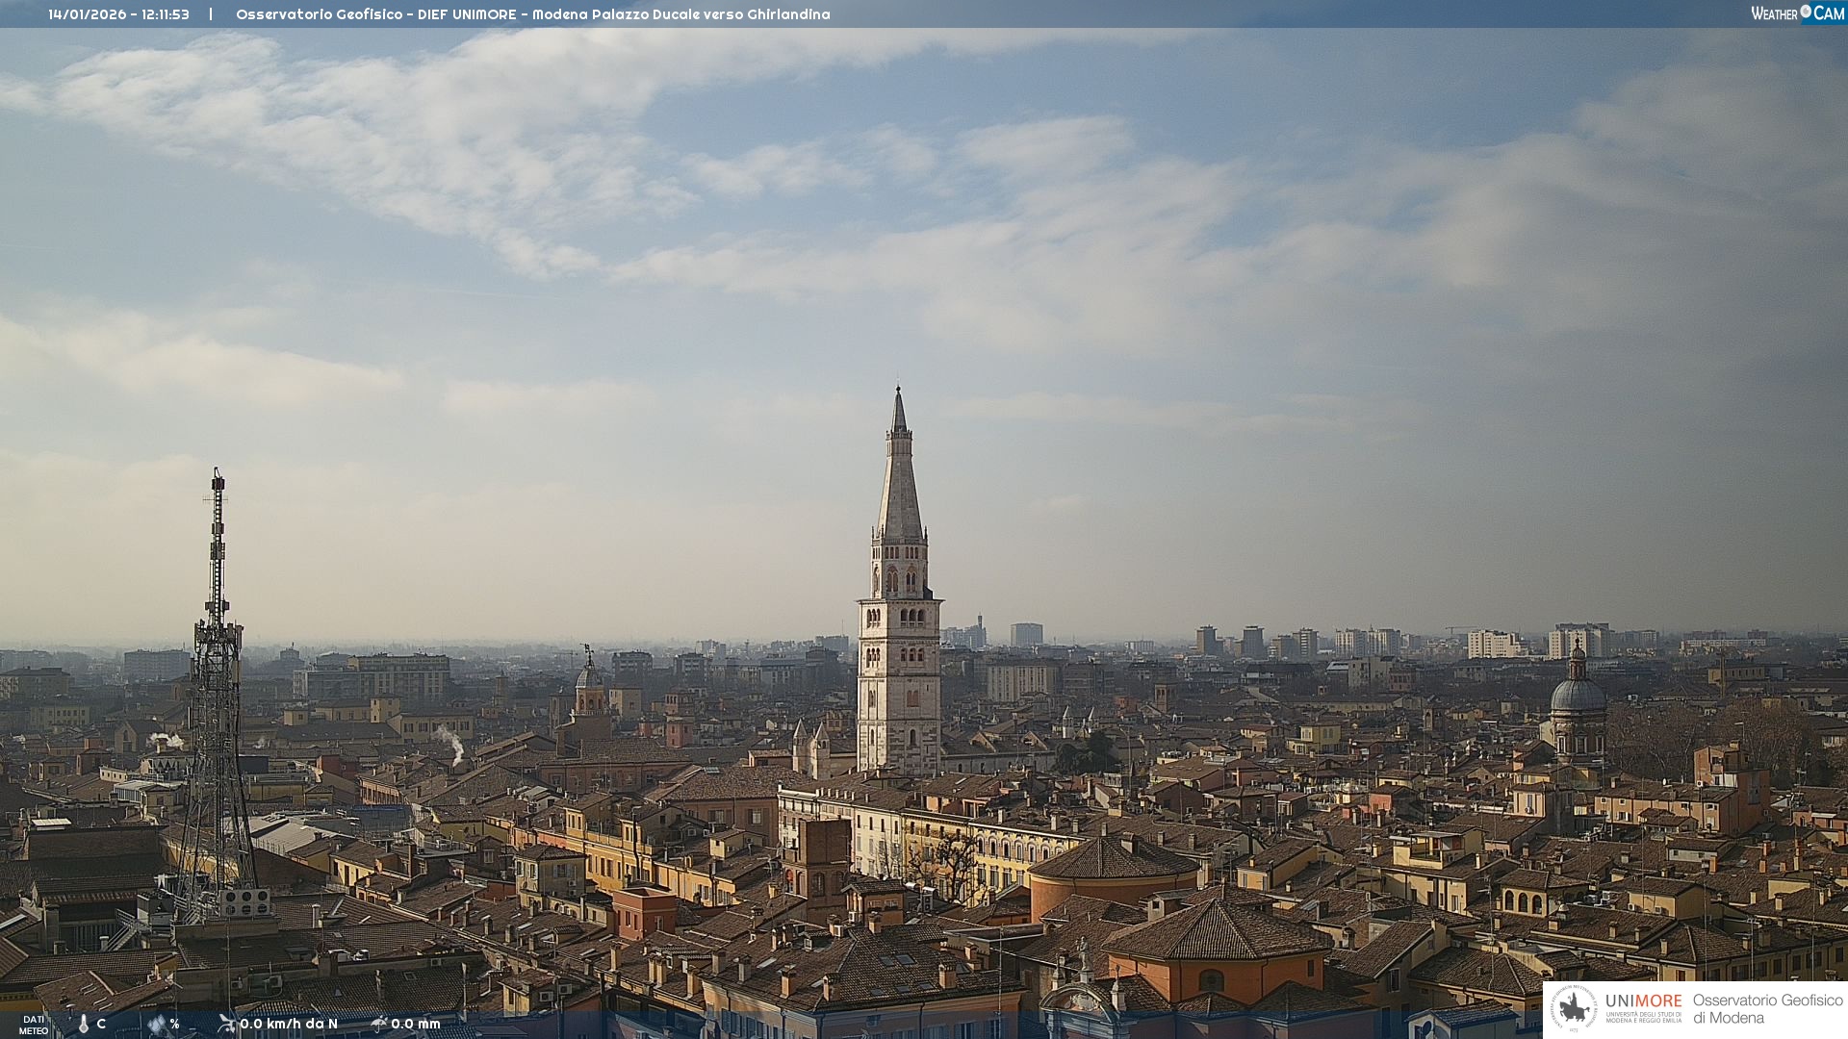The image size is (1848, 1039).
Task: Click the timestamp 14/01/2026 - 12:11:53
Action: point(118,14)
